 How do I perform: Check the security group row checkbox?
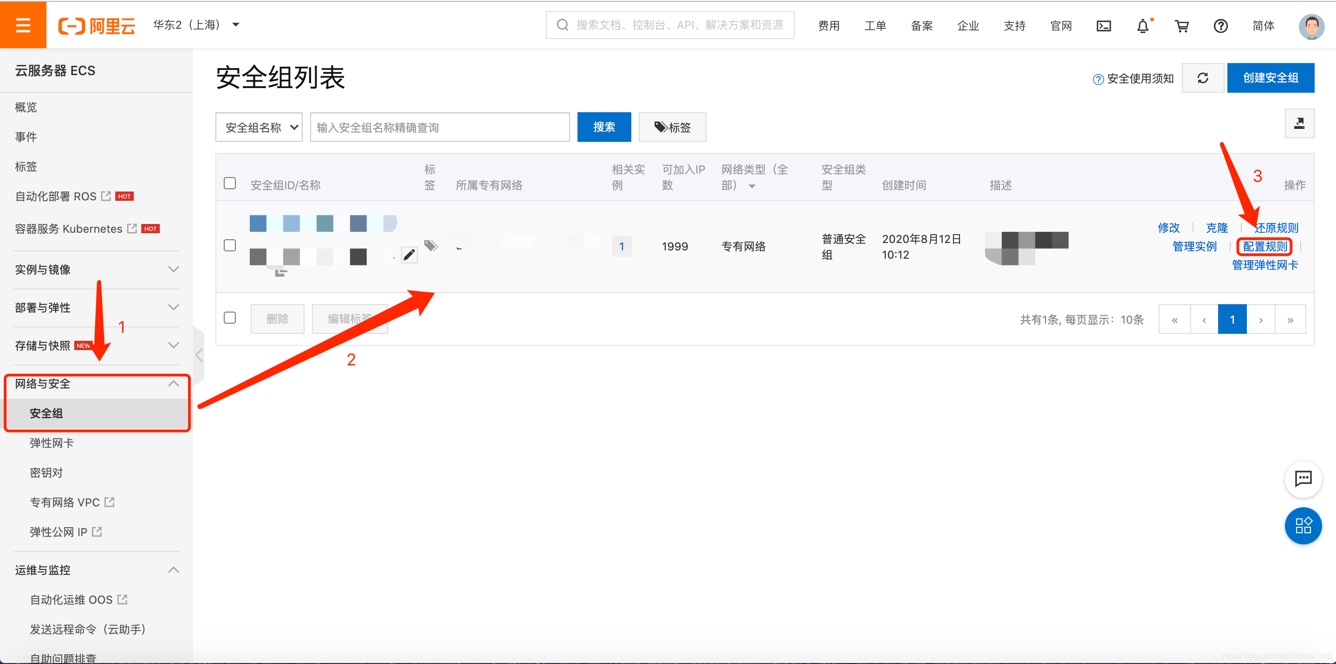coord(230,245)
